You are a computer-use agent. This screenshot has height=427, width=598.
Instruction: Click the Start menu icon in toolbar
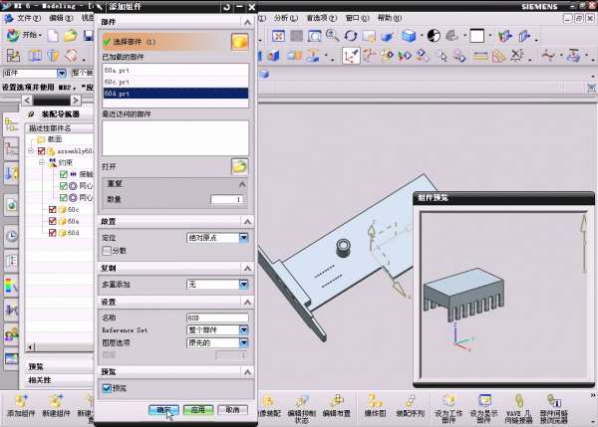(30, 35)
